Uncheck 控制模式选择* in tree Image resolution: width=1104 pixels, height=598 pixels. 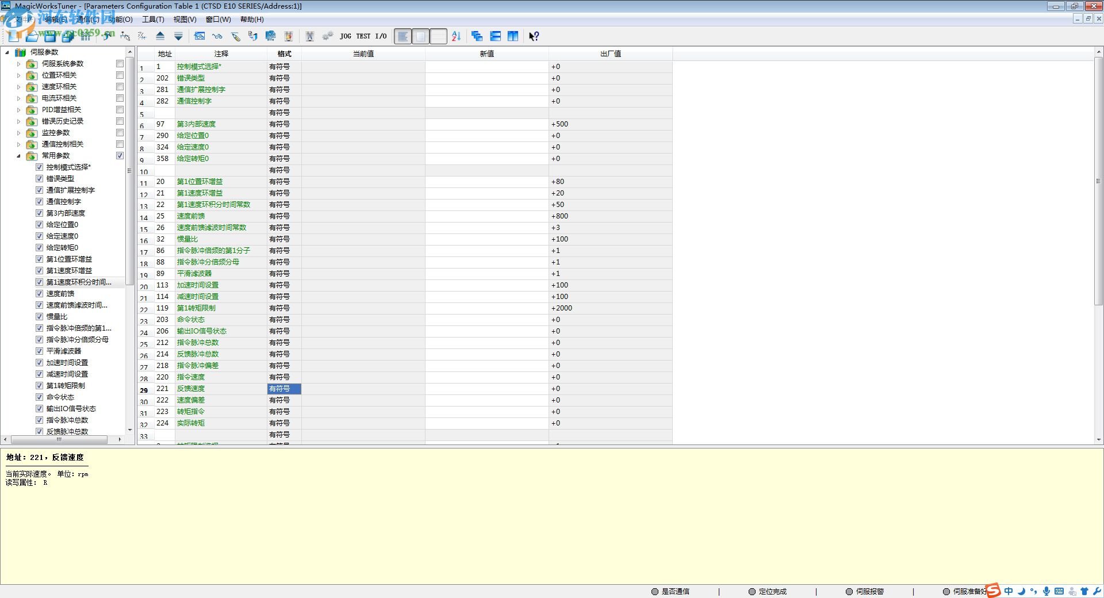[x=39, y=167]
